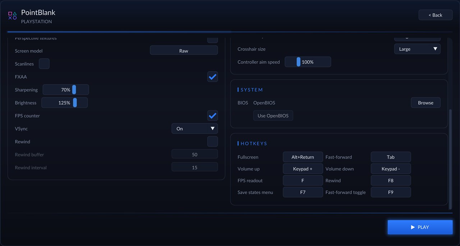Viewport: 460px width, 246px height.
Task: Click the PLAYSTATION platform label
Action: [x=36, y=22]
